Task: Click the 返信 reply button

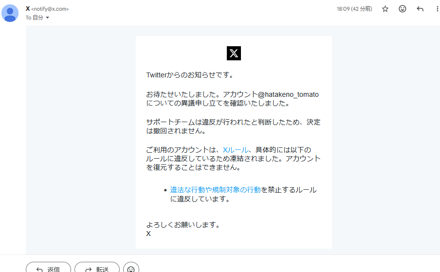Action: point(48,269)
